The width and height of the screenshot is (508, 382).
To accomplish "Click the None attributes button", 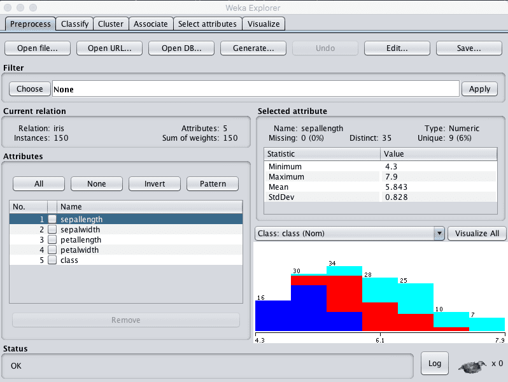I will pyautogui.click(x=97, y=184).
